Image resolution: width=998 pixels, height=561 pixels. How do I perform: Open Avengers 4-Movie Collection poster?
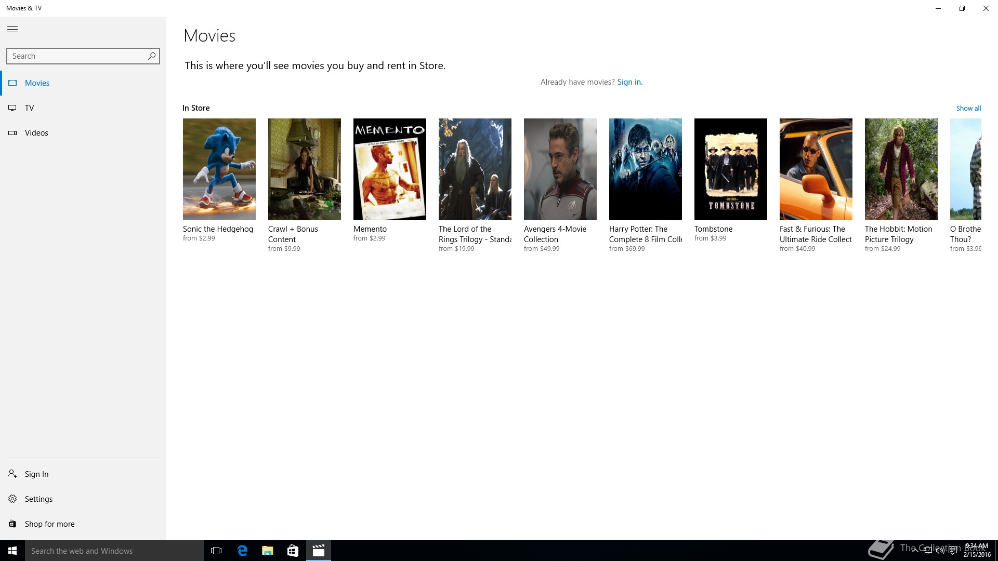560,169
